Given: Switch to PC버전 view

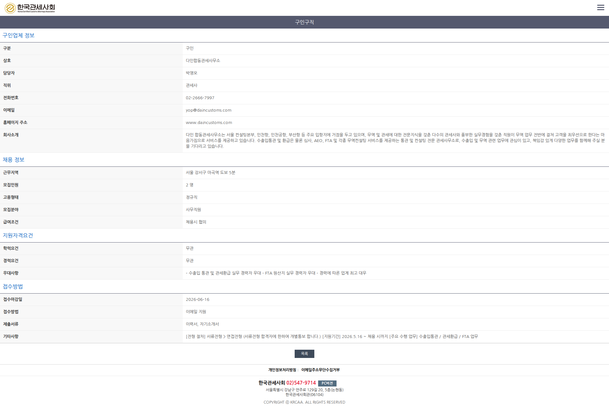Looking at the screenshot, I should (327, 383).
